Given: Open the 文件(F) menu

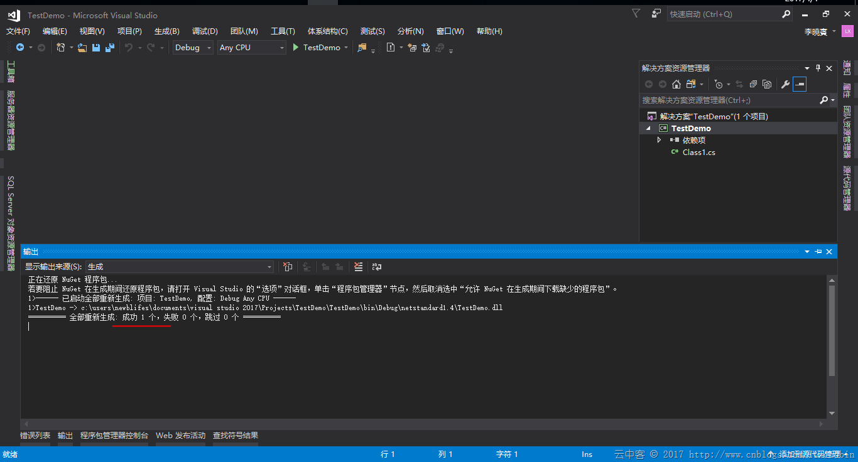Looking at the screenshot, I should 18,31.
